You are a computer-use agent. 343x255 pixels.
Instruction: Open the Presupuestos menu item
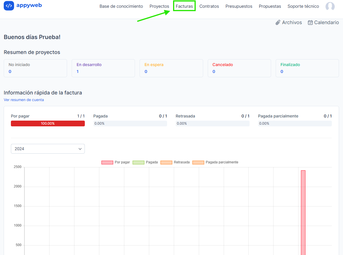tap(239, 6)
